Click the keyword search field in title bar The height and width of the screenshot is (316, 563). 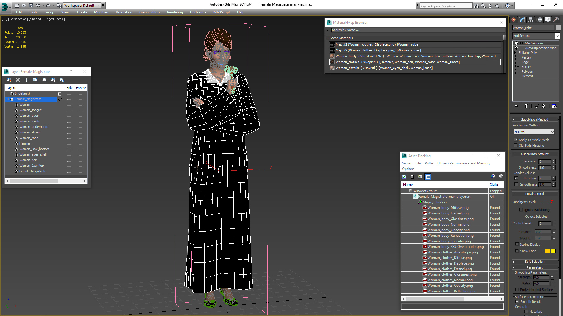[446, 6]
